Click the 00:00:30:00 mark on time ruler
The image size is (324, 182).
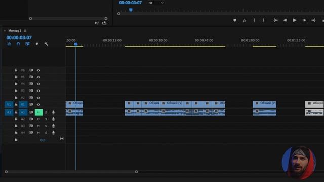pos(158,40)
